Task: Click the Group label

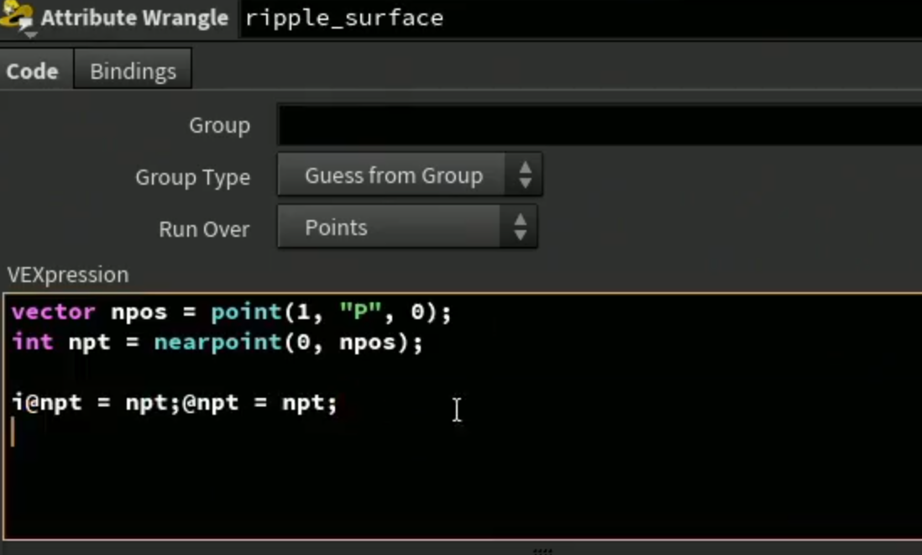Action: (219, 125)
